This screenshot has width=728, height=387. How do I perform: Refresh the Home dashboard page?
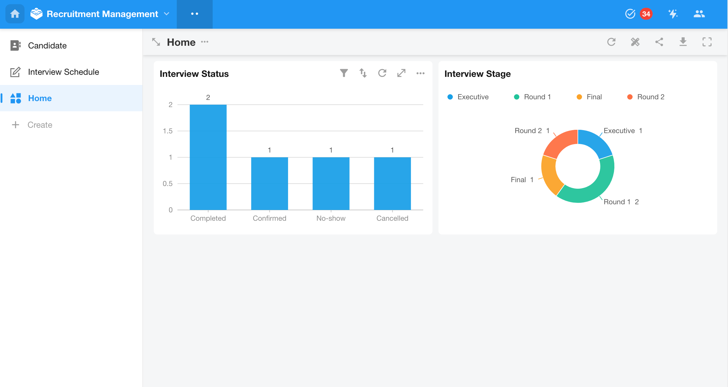611,42
